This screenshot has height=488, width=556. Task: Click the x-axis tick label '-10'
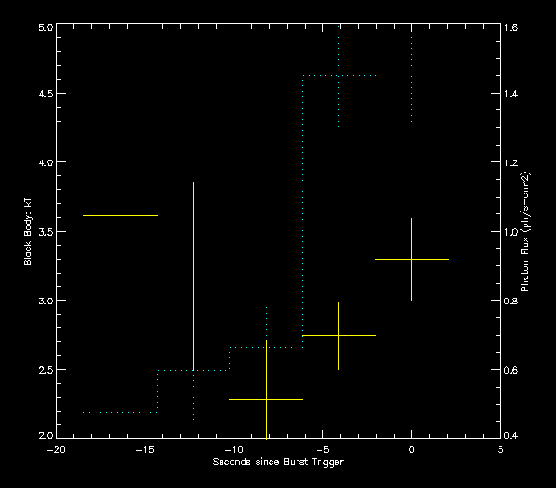click(x=234, y=448)
